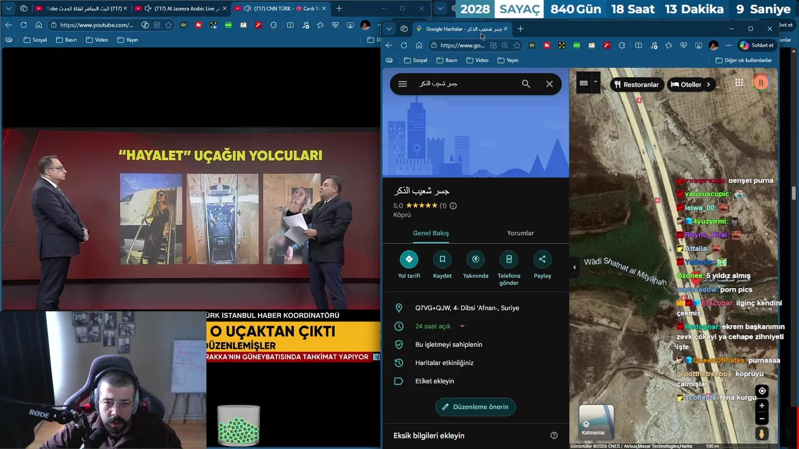Click the search magnifier in Maps search box
799x449 pixels.
click(x=526, y=84)
